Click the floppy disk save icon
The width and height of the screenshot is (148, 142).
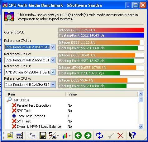coord(43,135)
